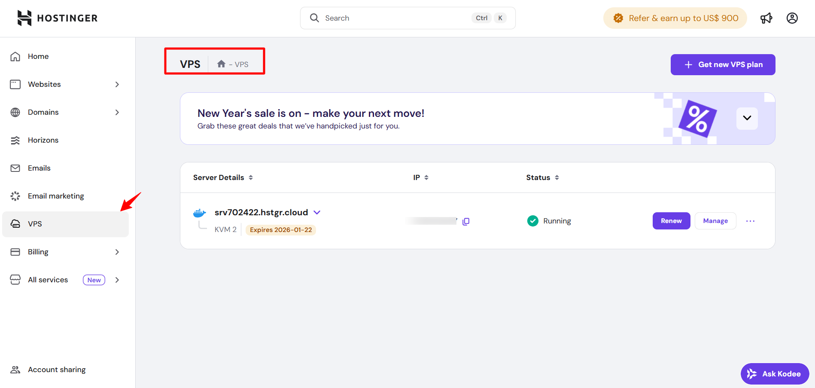The height and width of the screenshot is (388, 815).
Task: Open Home in the sidebar
Action: click(x=65, y=56)
